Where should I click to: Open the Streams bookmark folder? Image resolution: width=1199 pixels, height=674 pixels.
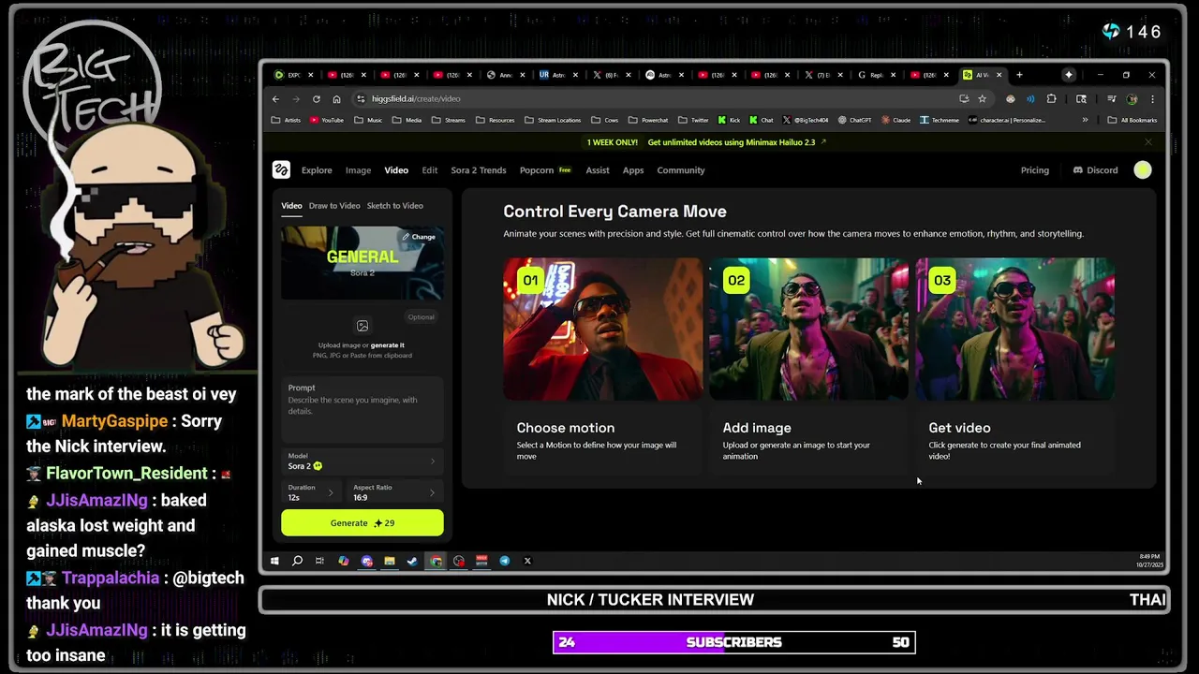click(449, 120)
